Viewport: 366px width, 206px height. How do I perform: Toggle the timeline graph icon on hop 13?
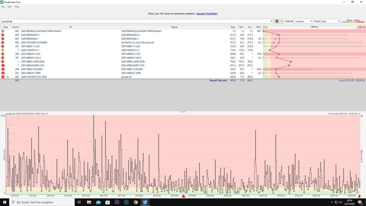8,77
